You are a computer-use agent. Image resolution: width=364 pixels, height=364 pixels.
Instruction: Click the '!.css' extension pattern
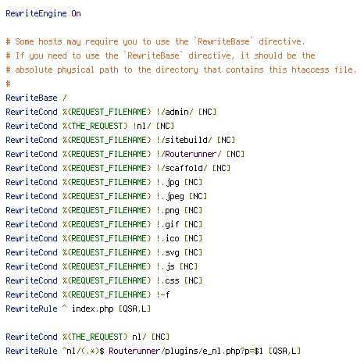click(x=168, y=280)
